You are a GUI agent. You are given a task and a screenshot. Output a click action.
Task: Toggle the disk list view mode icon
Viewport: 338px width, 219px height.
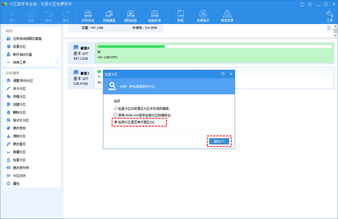pos(329,28)
